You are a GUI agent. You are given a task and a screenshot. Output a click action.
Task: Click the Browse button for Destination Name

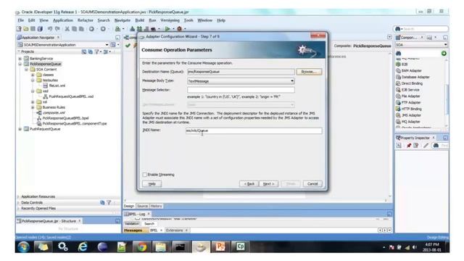(x=309, y=72)
